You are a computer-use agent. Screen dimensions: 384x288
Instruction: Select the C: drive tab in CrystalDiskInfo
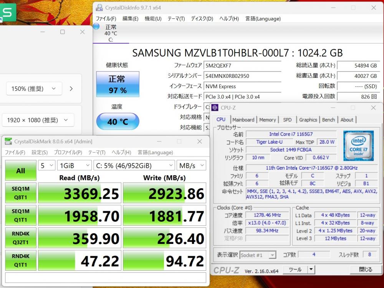pos(111,33)
